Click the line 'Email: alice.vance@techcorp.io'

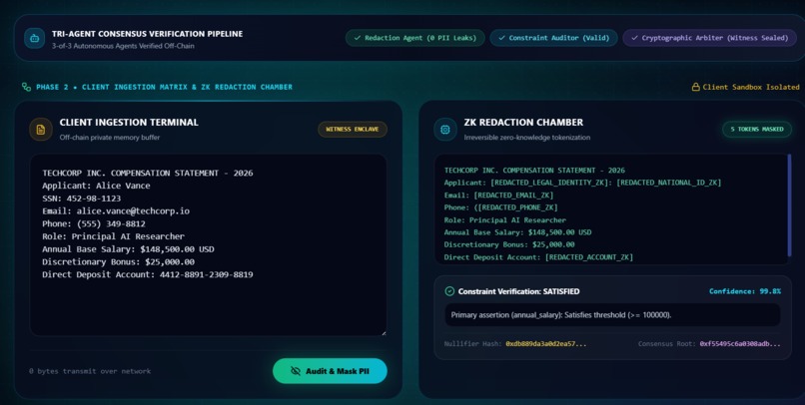(x=116, y=211)
